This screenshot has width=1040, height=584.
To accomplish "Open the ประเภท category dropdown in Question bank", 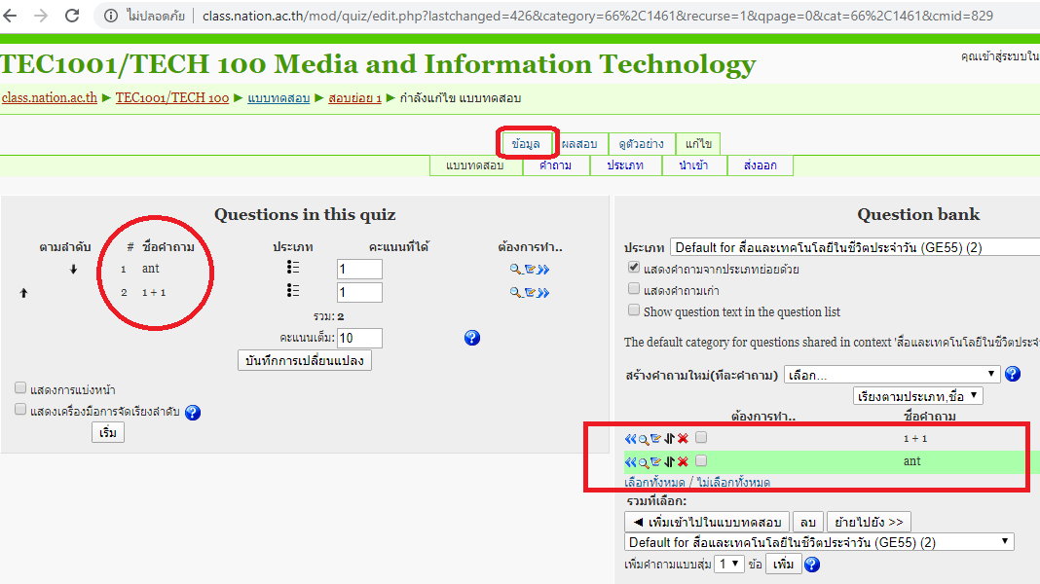I will (x=854, y=247).
